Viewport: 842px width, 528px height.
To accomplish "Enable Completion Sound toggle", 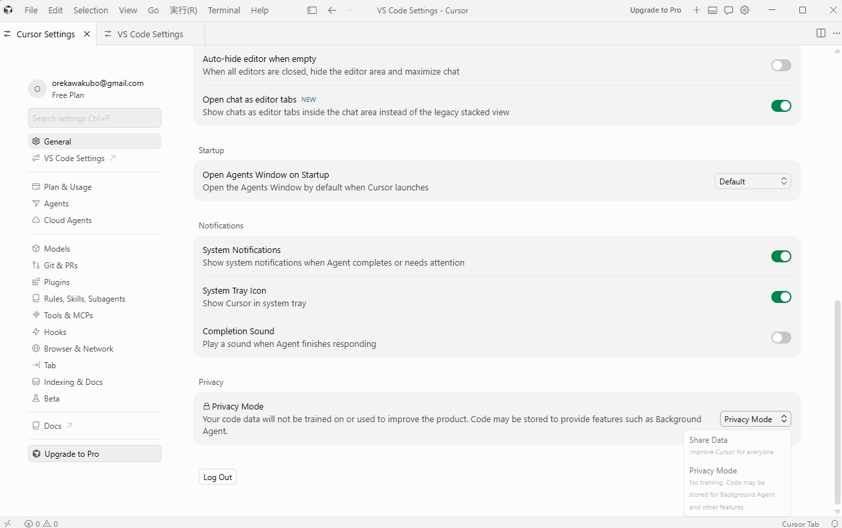I will (781, 338).
